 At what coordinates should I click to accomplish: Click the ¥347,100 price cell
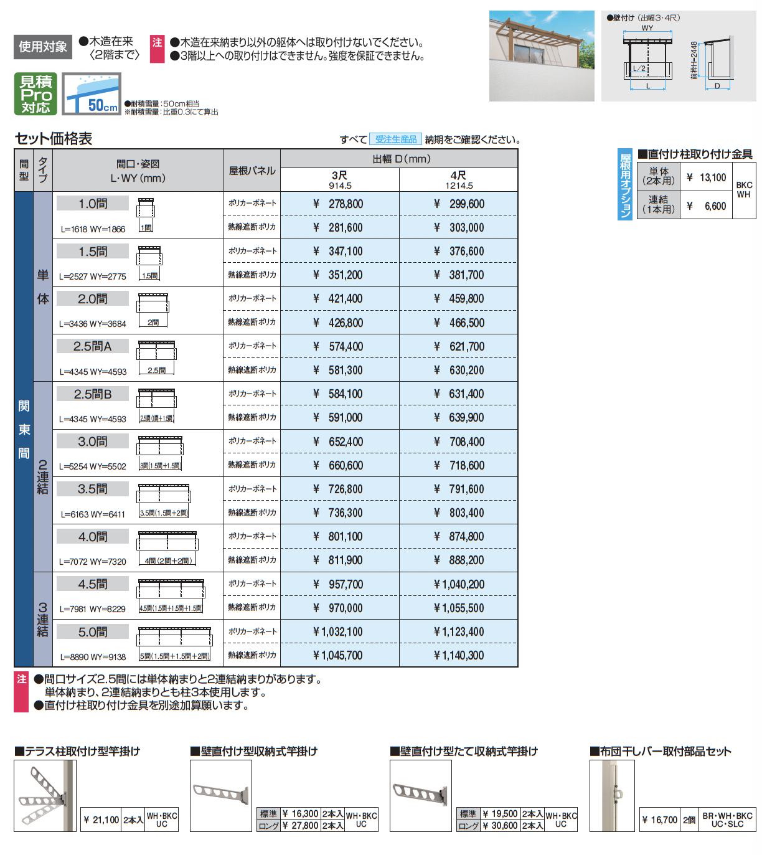pos(340,251)
